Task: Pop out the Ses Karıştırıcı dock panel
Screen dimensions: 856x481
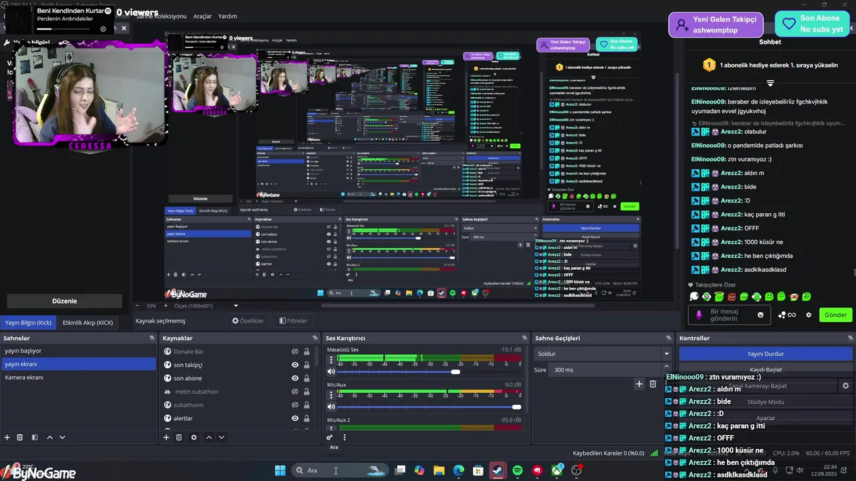Action: [525, 338]
